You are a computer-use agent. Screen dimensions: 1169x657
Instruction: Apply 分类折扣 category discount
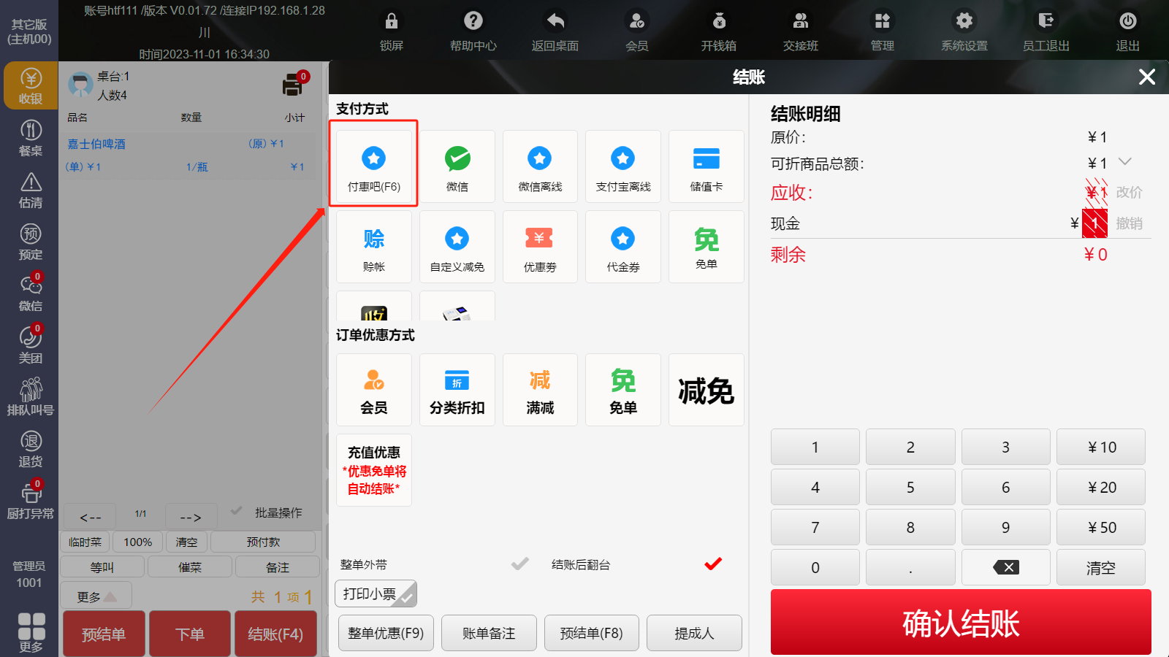(457, 391)
